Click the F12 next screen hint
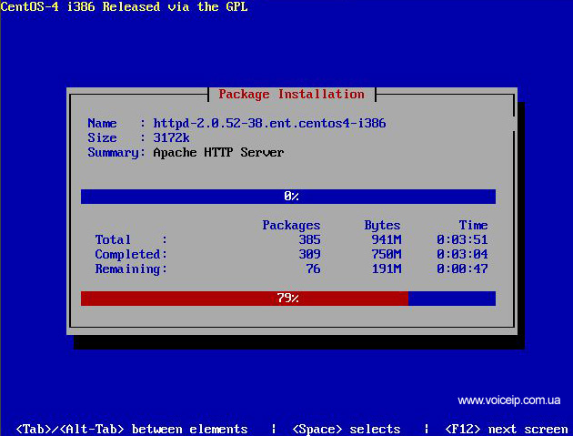The height and width of the screenshot is (436, 573). click(506, 429)
